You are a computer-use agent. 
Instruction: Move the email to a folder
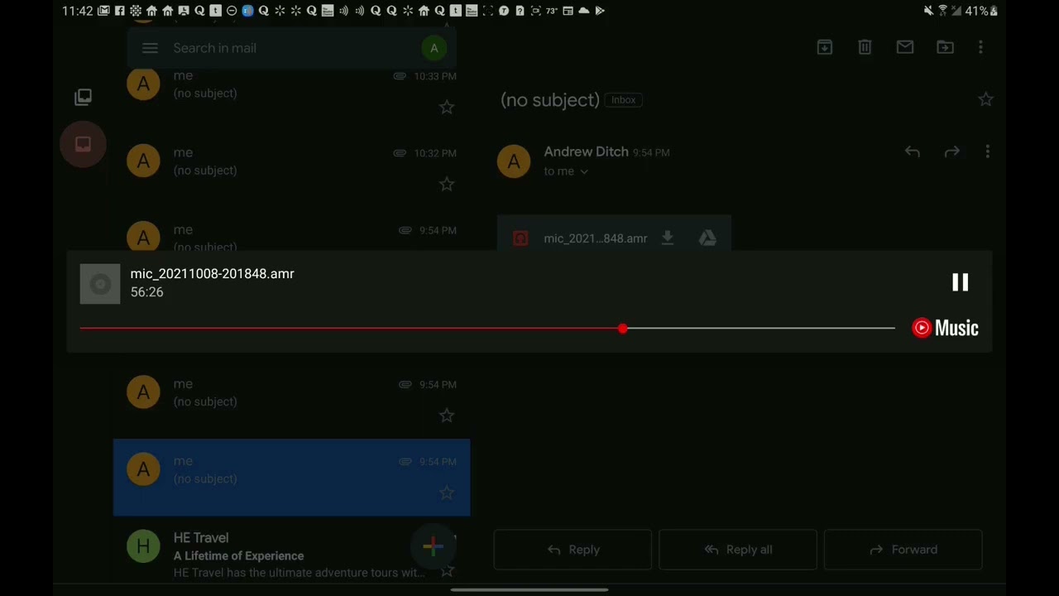pyautogui.click(x=945, y=47)
